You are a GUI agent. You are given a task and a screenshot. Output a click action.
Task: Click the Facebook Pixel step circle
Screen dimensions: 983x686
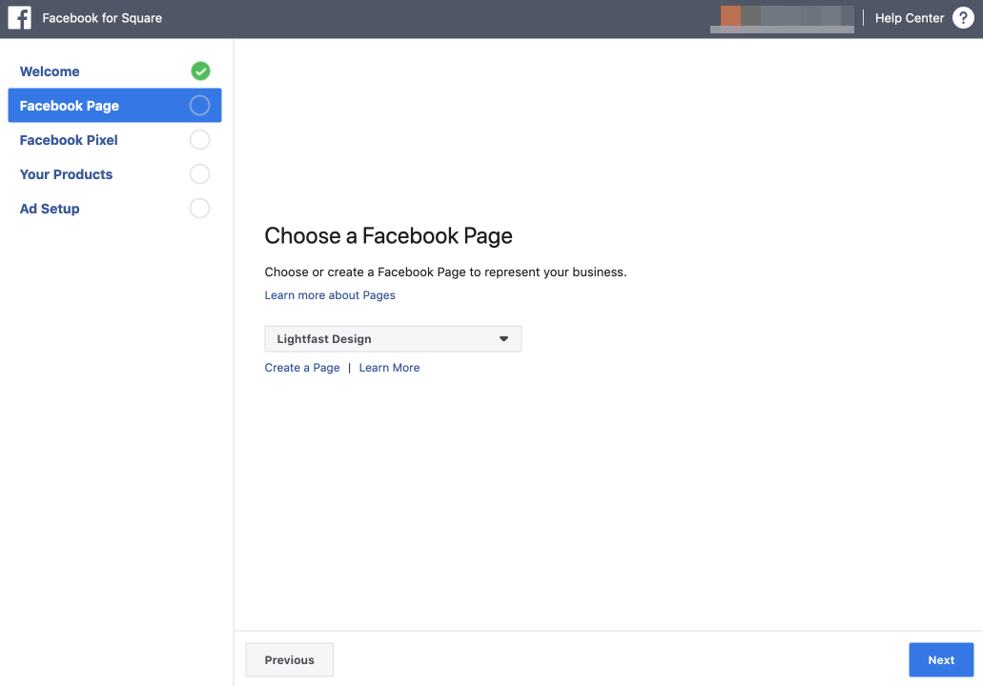(x=200, y=140)
